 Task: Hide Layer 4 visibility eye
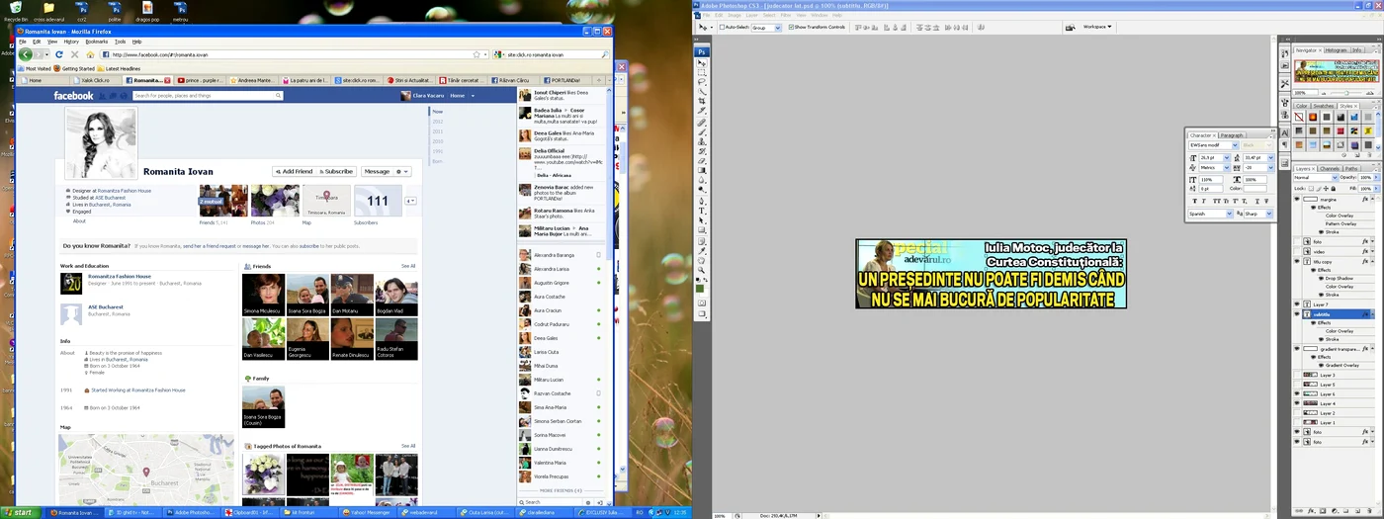point(1297,404)
